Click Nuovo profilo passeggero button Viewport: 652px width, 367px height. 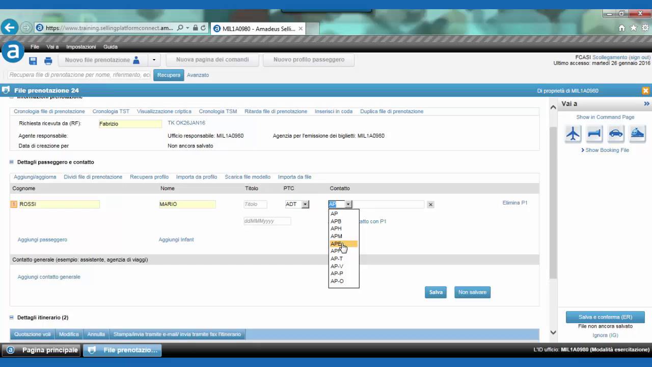[x=309, y=60]
